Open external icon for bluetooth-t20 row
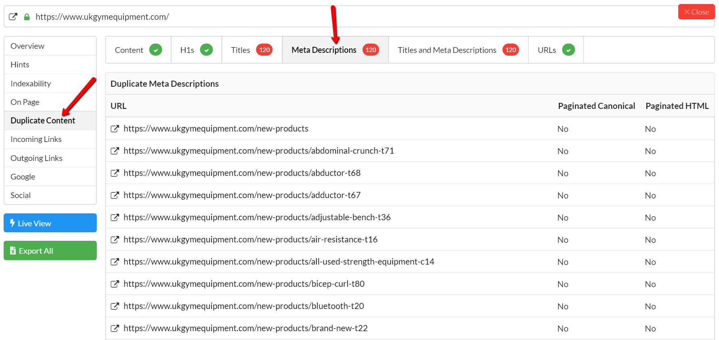The width and height of the screenshot is (719, 340). [x=115, y=306]
